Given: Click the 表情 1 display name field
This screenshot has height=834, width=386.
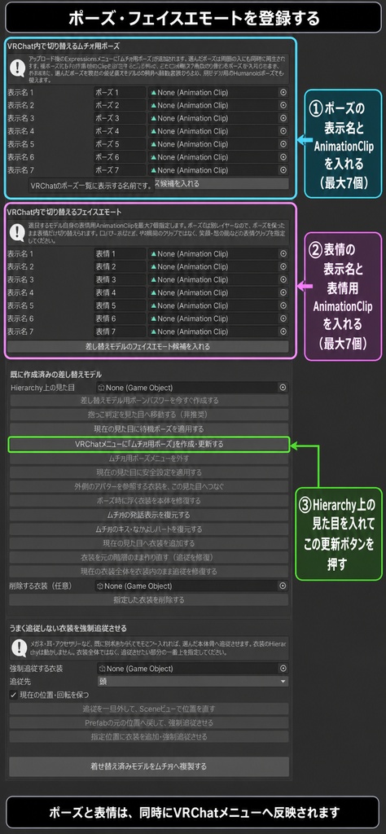Looking at the screenshot, I should [x=120, y=254].
